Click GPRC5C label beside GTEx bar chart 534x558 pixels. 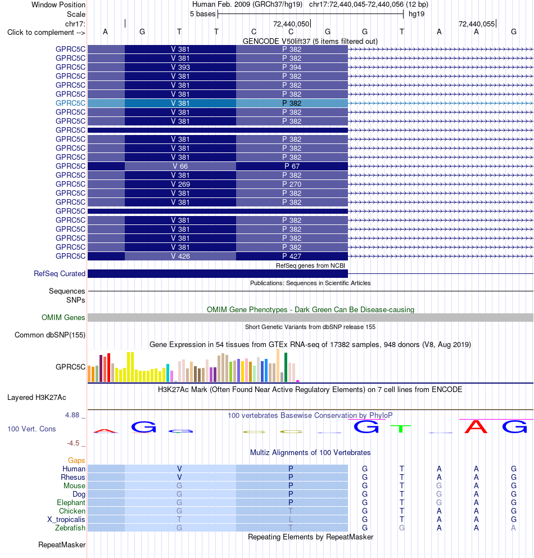pyautogui.click(x=70, y=367)
